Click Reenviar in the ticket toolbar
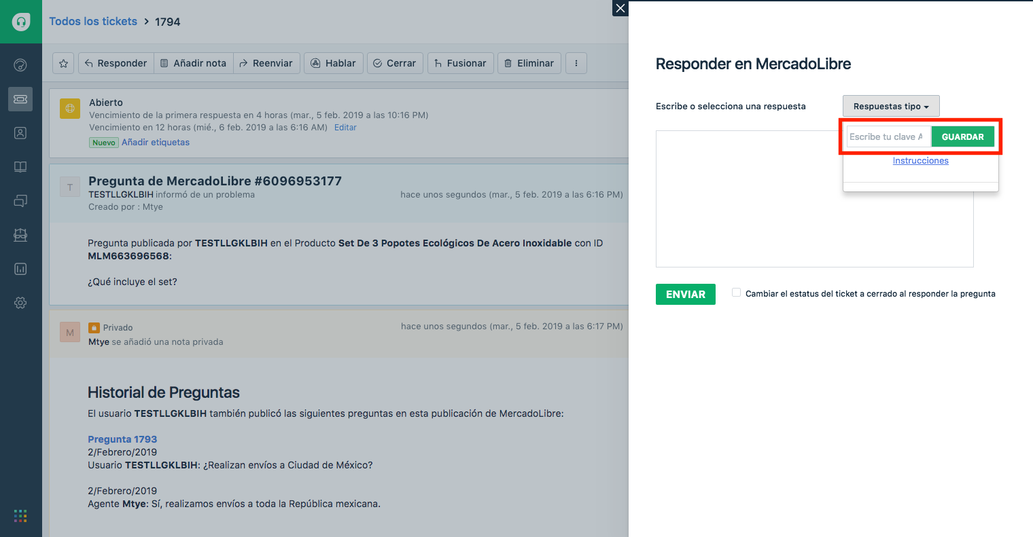This screenshot has height=537, width=1033. pyautogui.click(x=266, y=63)
